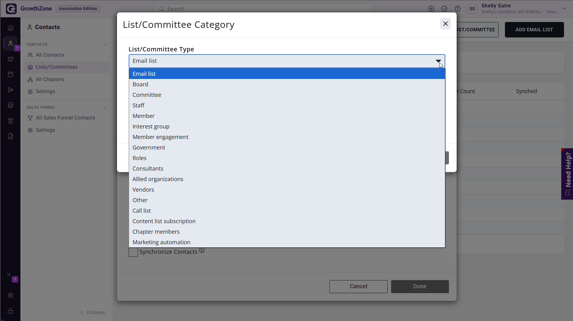573x321 pixels.
Task: Collapse the List/Committee Type dropdown arrow
Action: [438, 61]
